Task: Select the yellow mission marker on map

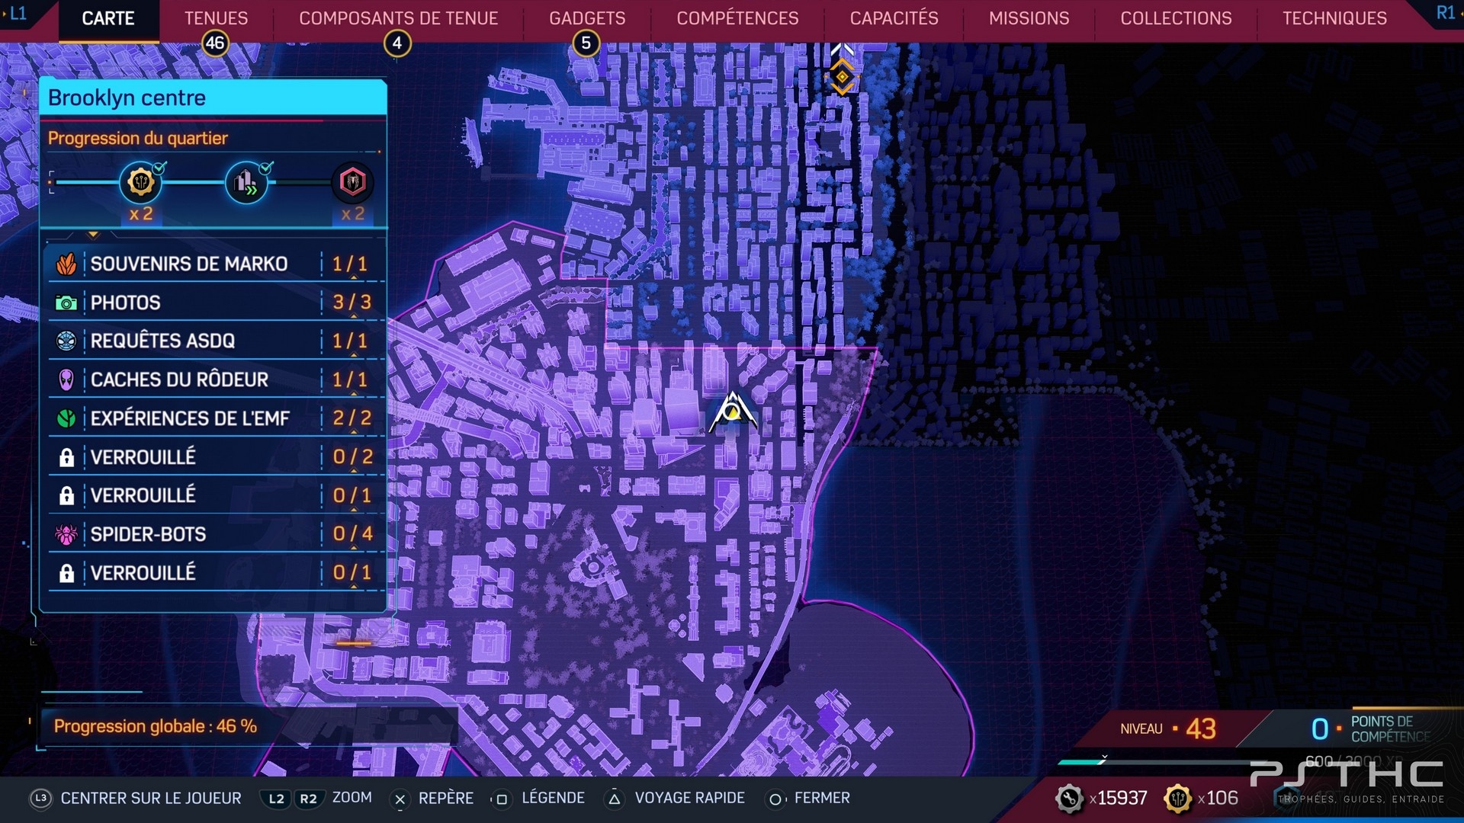Action: tap(842, 76)
